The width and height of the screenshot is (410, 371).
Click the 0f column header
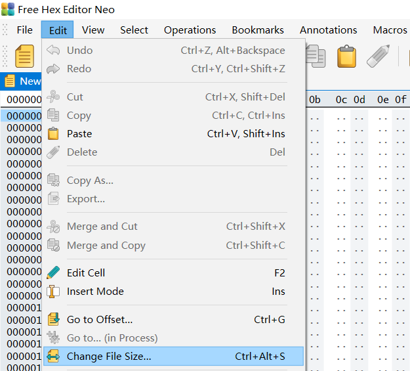click(x=401, y=100)
